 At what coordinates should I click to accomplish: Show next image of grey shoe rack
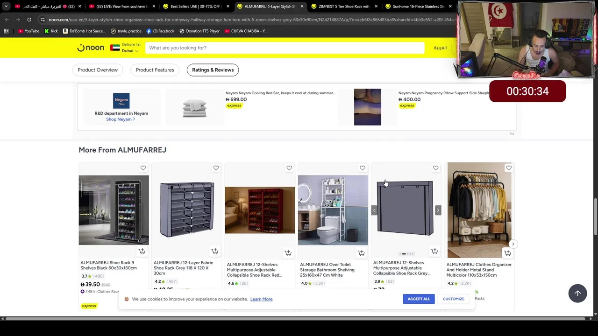(438, 210)
